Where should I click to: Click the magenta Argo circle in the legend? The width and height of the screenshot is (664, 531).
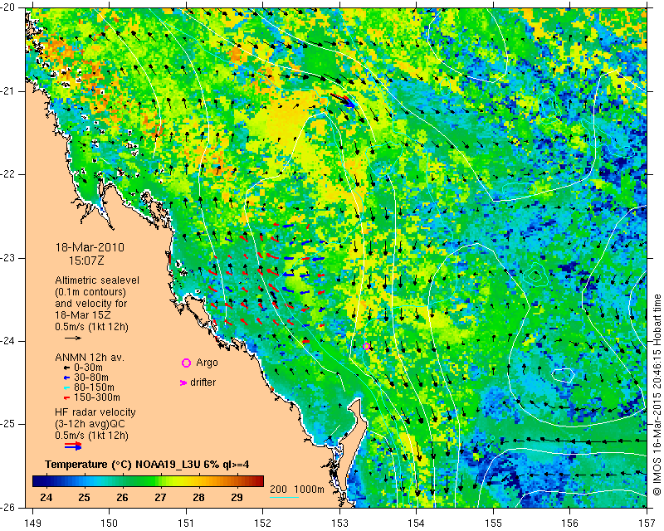(x=186, y=363)
